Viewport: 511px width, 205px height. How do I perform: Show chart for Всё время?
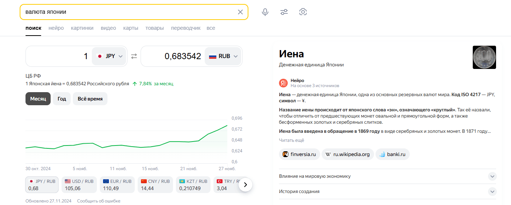tap(90, 99)
